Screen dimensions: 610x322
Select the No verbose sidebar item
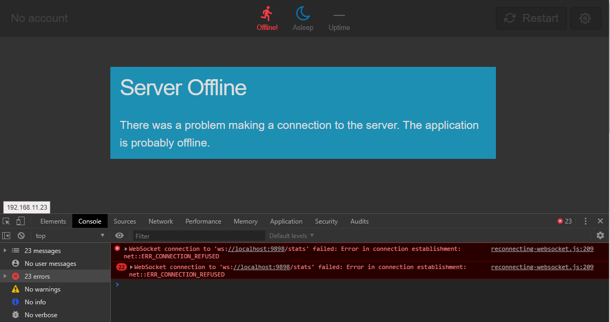point(55,315)
